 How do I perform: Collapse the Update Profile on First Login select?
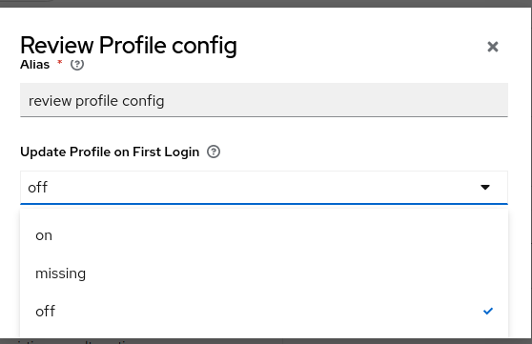tap(264, 188)
